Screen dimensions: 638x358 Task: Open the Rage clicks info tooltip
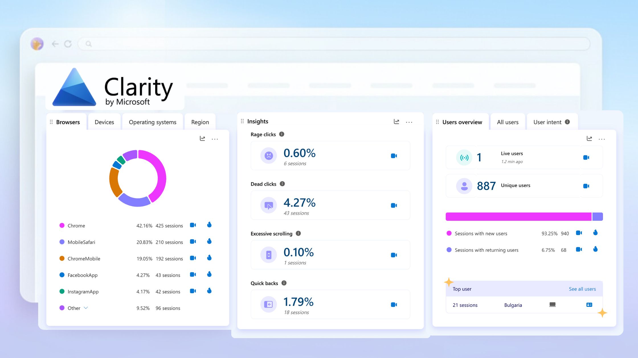pos(282,134)
